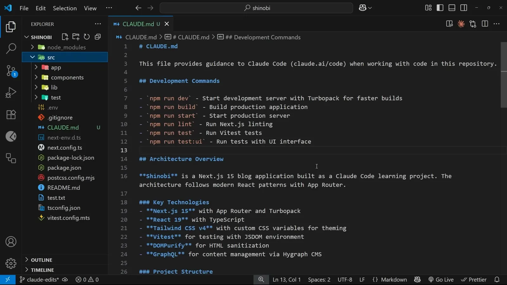This screenshot has width=507, height=285.
Task: Go back in navigation history
Action: click(x=138, y=8)
